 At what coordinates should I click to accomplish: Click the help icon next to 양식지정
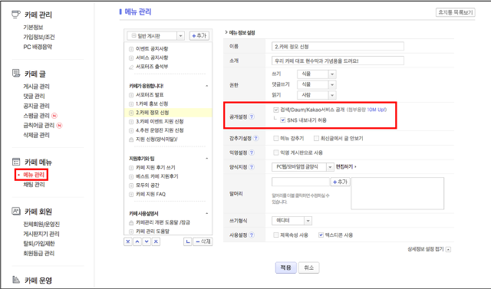coord(252,167)
